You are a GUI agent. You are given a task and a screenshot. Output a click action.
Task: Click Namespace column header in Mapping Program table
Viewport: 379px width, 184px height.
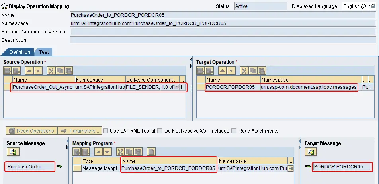click(x=252, y=161)
